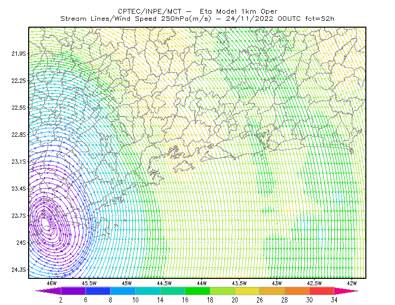395x305 pixels.
Task: Click the 22.8S latitude label
Action: pos(19,135)
